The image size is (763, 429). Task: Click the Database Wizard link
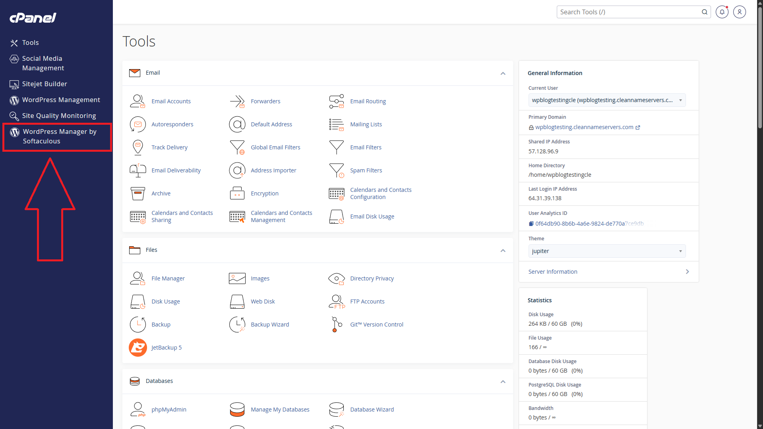click(372, 410)
